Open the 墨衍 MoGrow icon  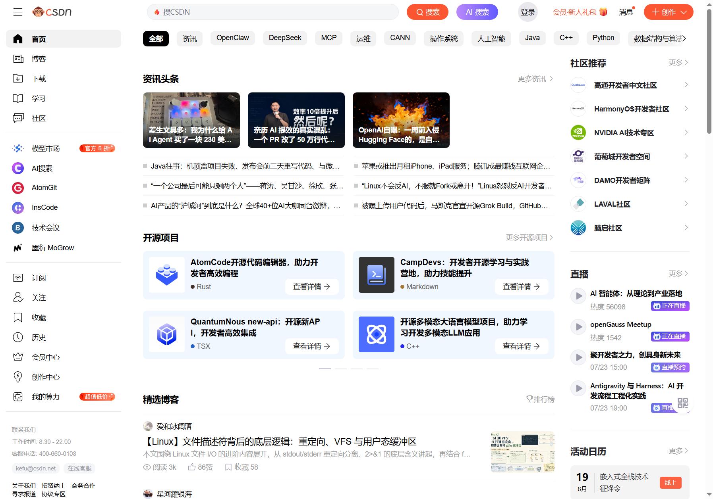point(18,248)
